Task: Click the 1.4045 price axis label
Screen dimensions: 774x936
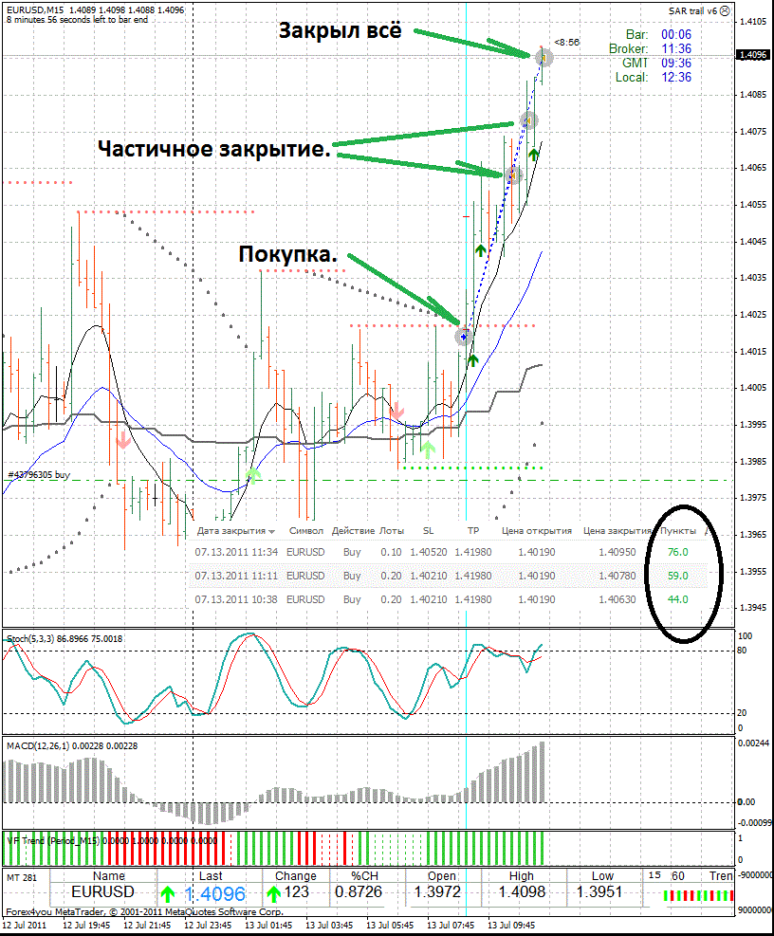Action: pyautogui.click(x=753, y=241)
